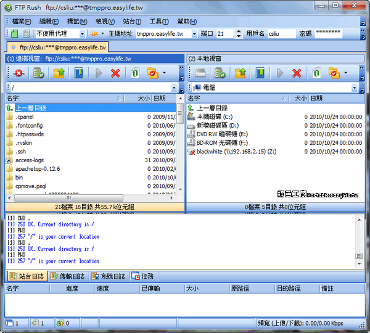Sort local list by 大小 column header
370x333 pixels.
(x=299, y=99)
